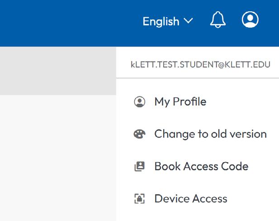The height and width of the screenshot is (221, 279).
Task: Expand the chevron next to English
Action: coord(188,21)
